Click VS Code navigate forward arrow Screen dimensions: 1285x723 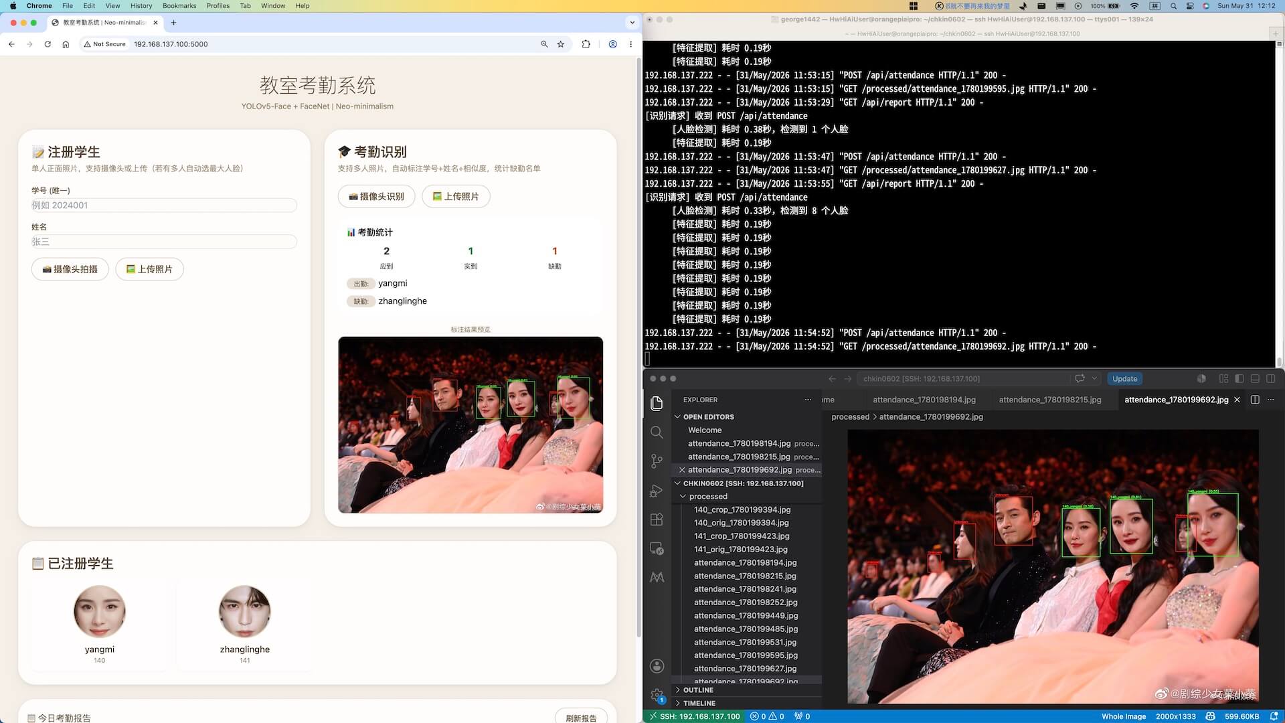pyautogui.click(x=848, y=379)
